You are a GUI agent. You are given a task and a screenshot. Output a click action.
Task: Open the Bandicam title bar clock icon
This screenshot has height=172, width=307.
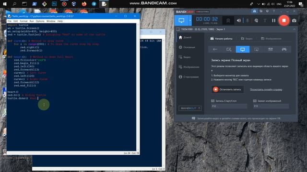pyautogui.click(x=267, y=11)
